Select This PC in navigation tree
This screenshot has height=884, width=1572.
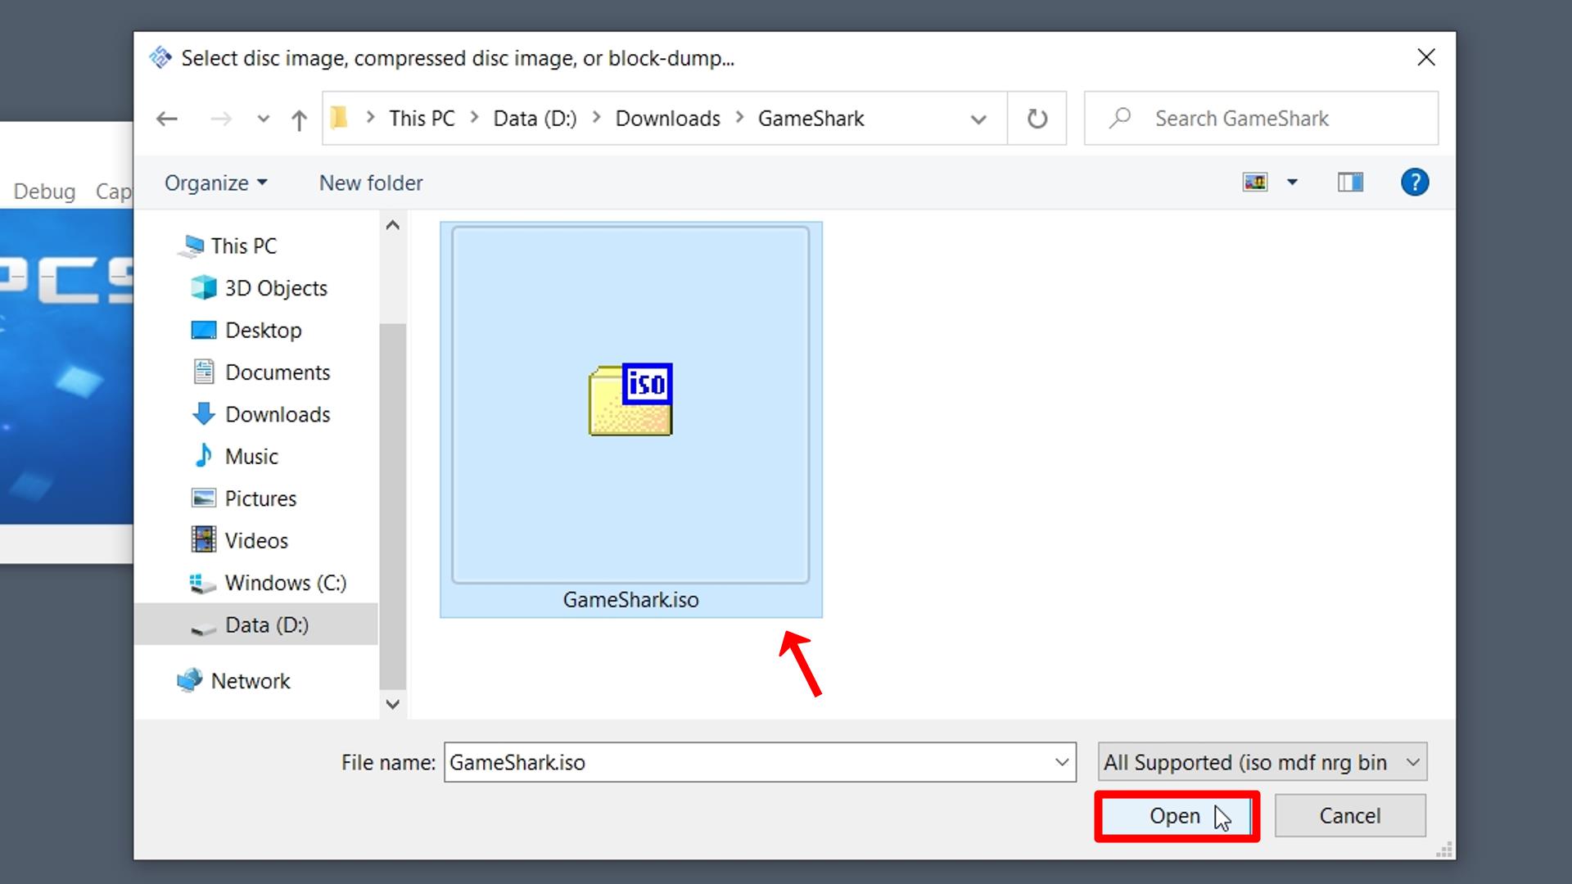click(244, 246)
